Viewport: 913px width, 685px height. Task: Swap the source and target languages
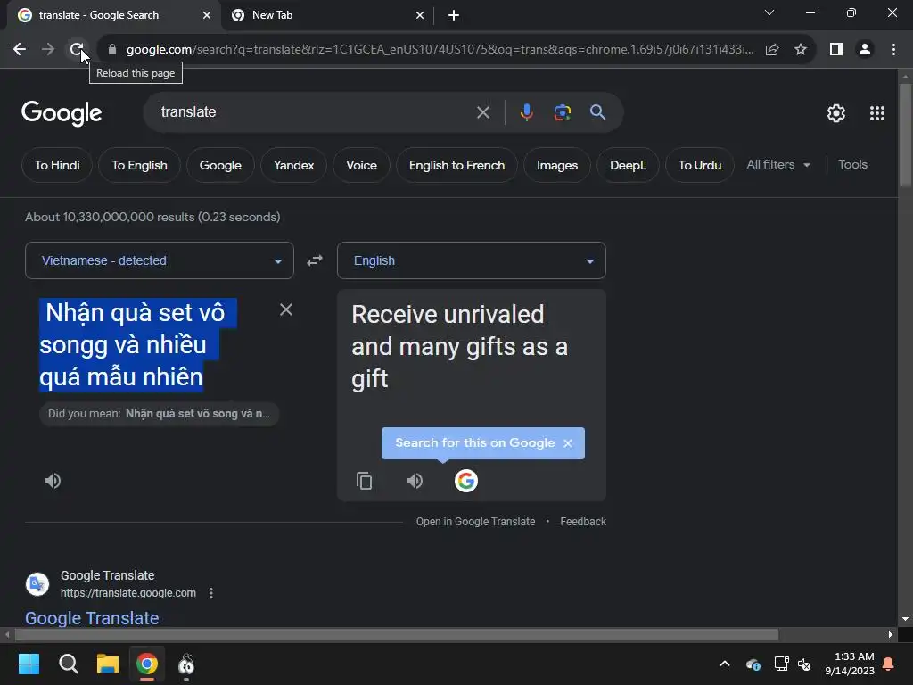coord(315,260)
